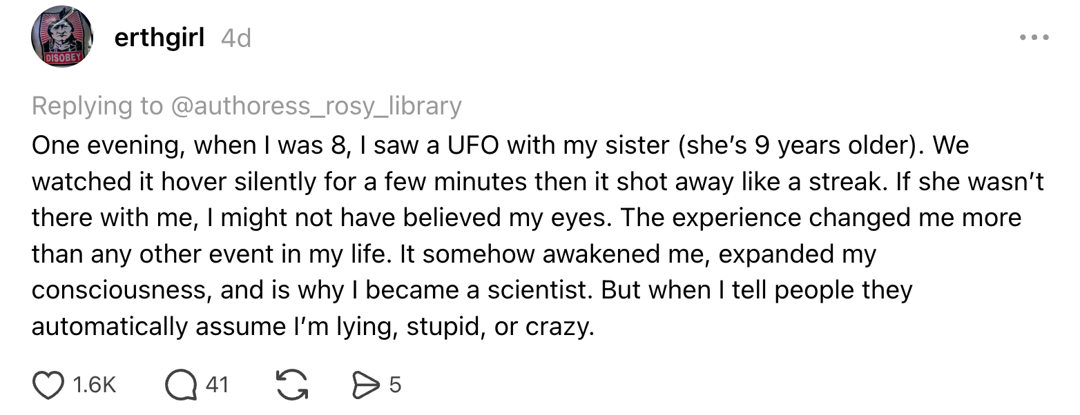This screenshot has width=1080, height=415.
Task: Click the 4d timestamp
Action: (x=236, y=38)
